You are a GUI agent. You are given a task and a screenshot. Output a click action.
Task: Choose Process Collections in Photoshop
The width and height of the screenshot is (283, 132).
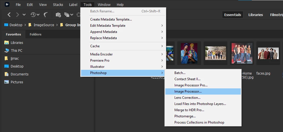pyautogui.click(x=203, y=122)
